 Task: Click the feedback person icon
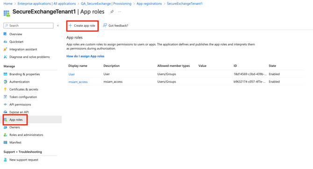(x=105, y=26)
